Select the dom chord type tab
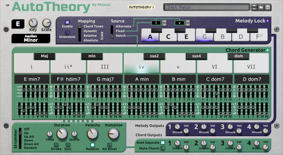 coord(239,56)
